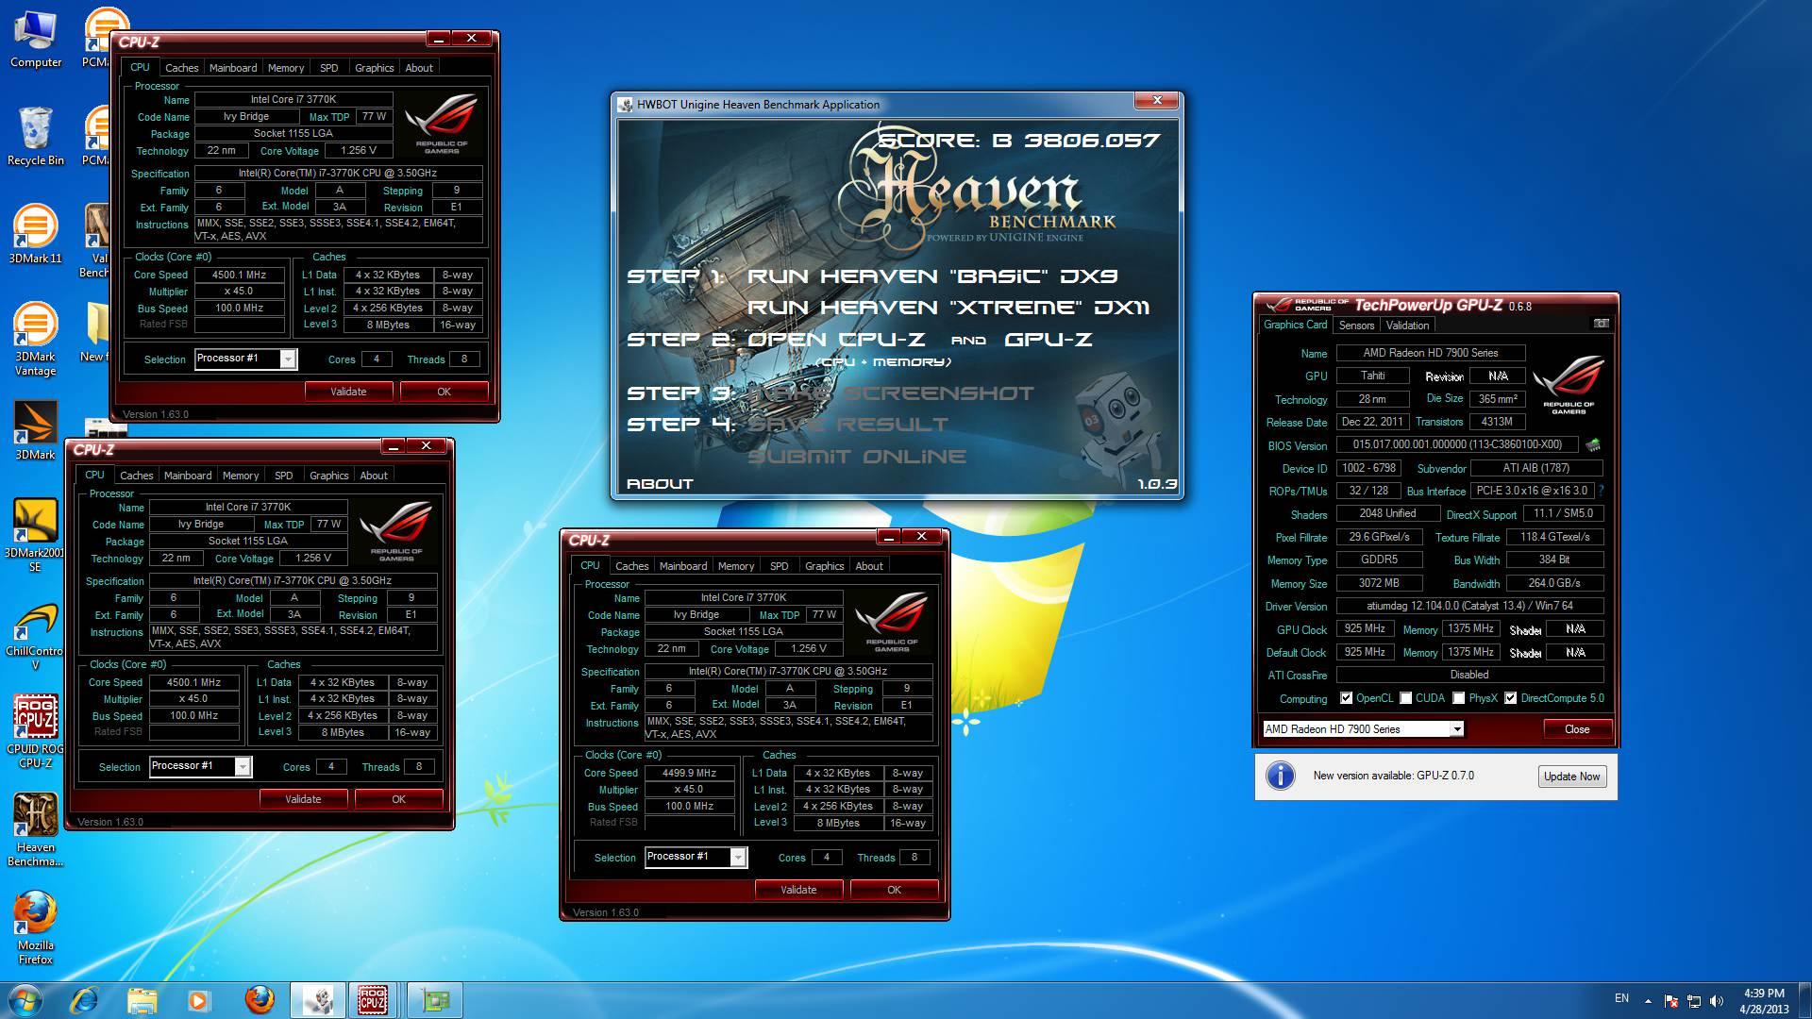Screen dimensions: 1812x1019
Task: Click the BIOS Version field in GPU-Z
Action: 1457,444
